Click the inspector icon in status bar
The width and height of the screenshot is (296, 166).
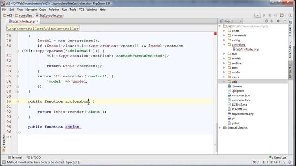(290, 162)
